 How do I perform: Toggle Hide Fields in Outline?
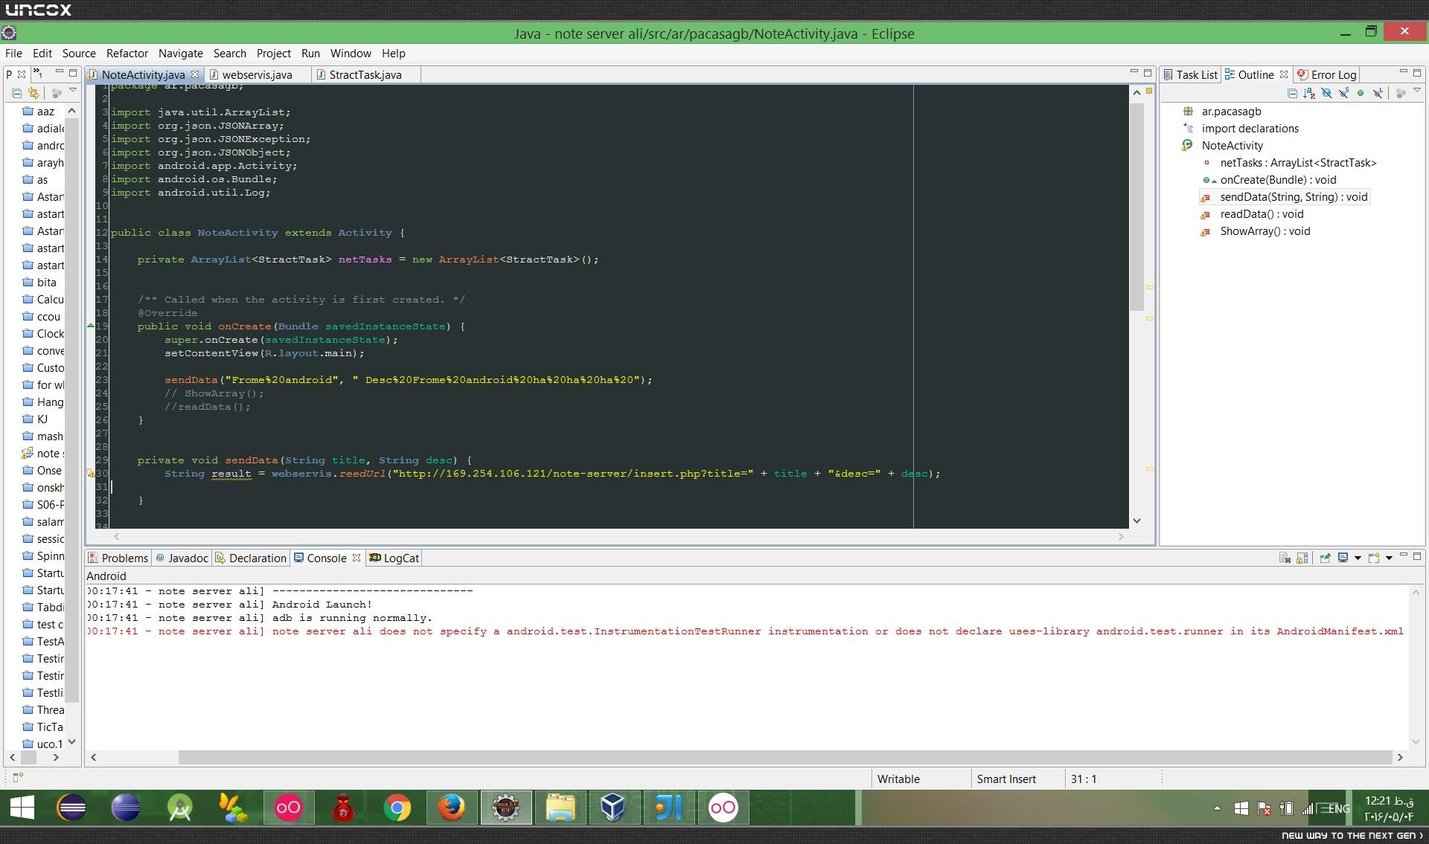[x=1326, y=94]
